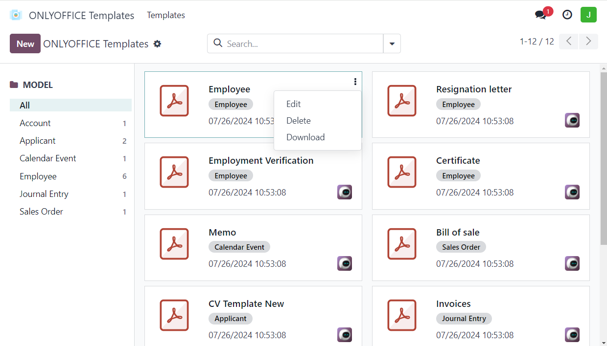This screenshot has width=607, height=346.
Task: Go to the previous page arrow
Action: click(x=569, y=42)
